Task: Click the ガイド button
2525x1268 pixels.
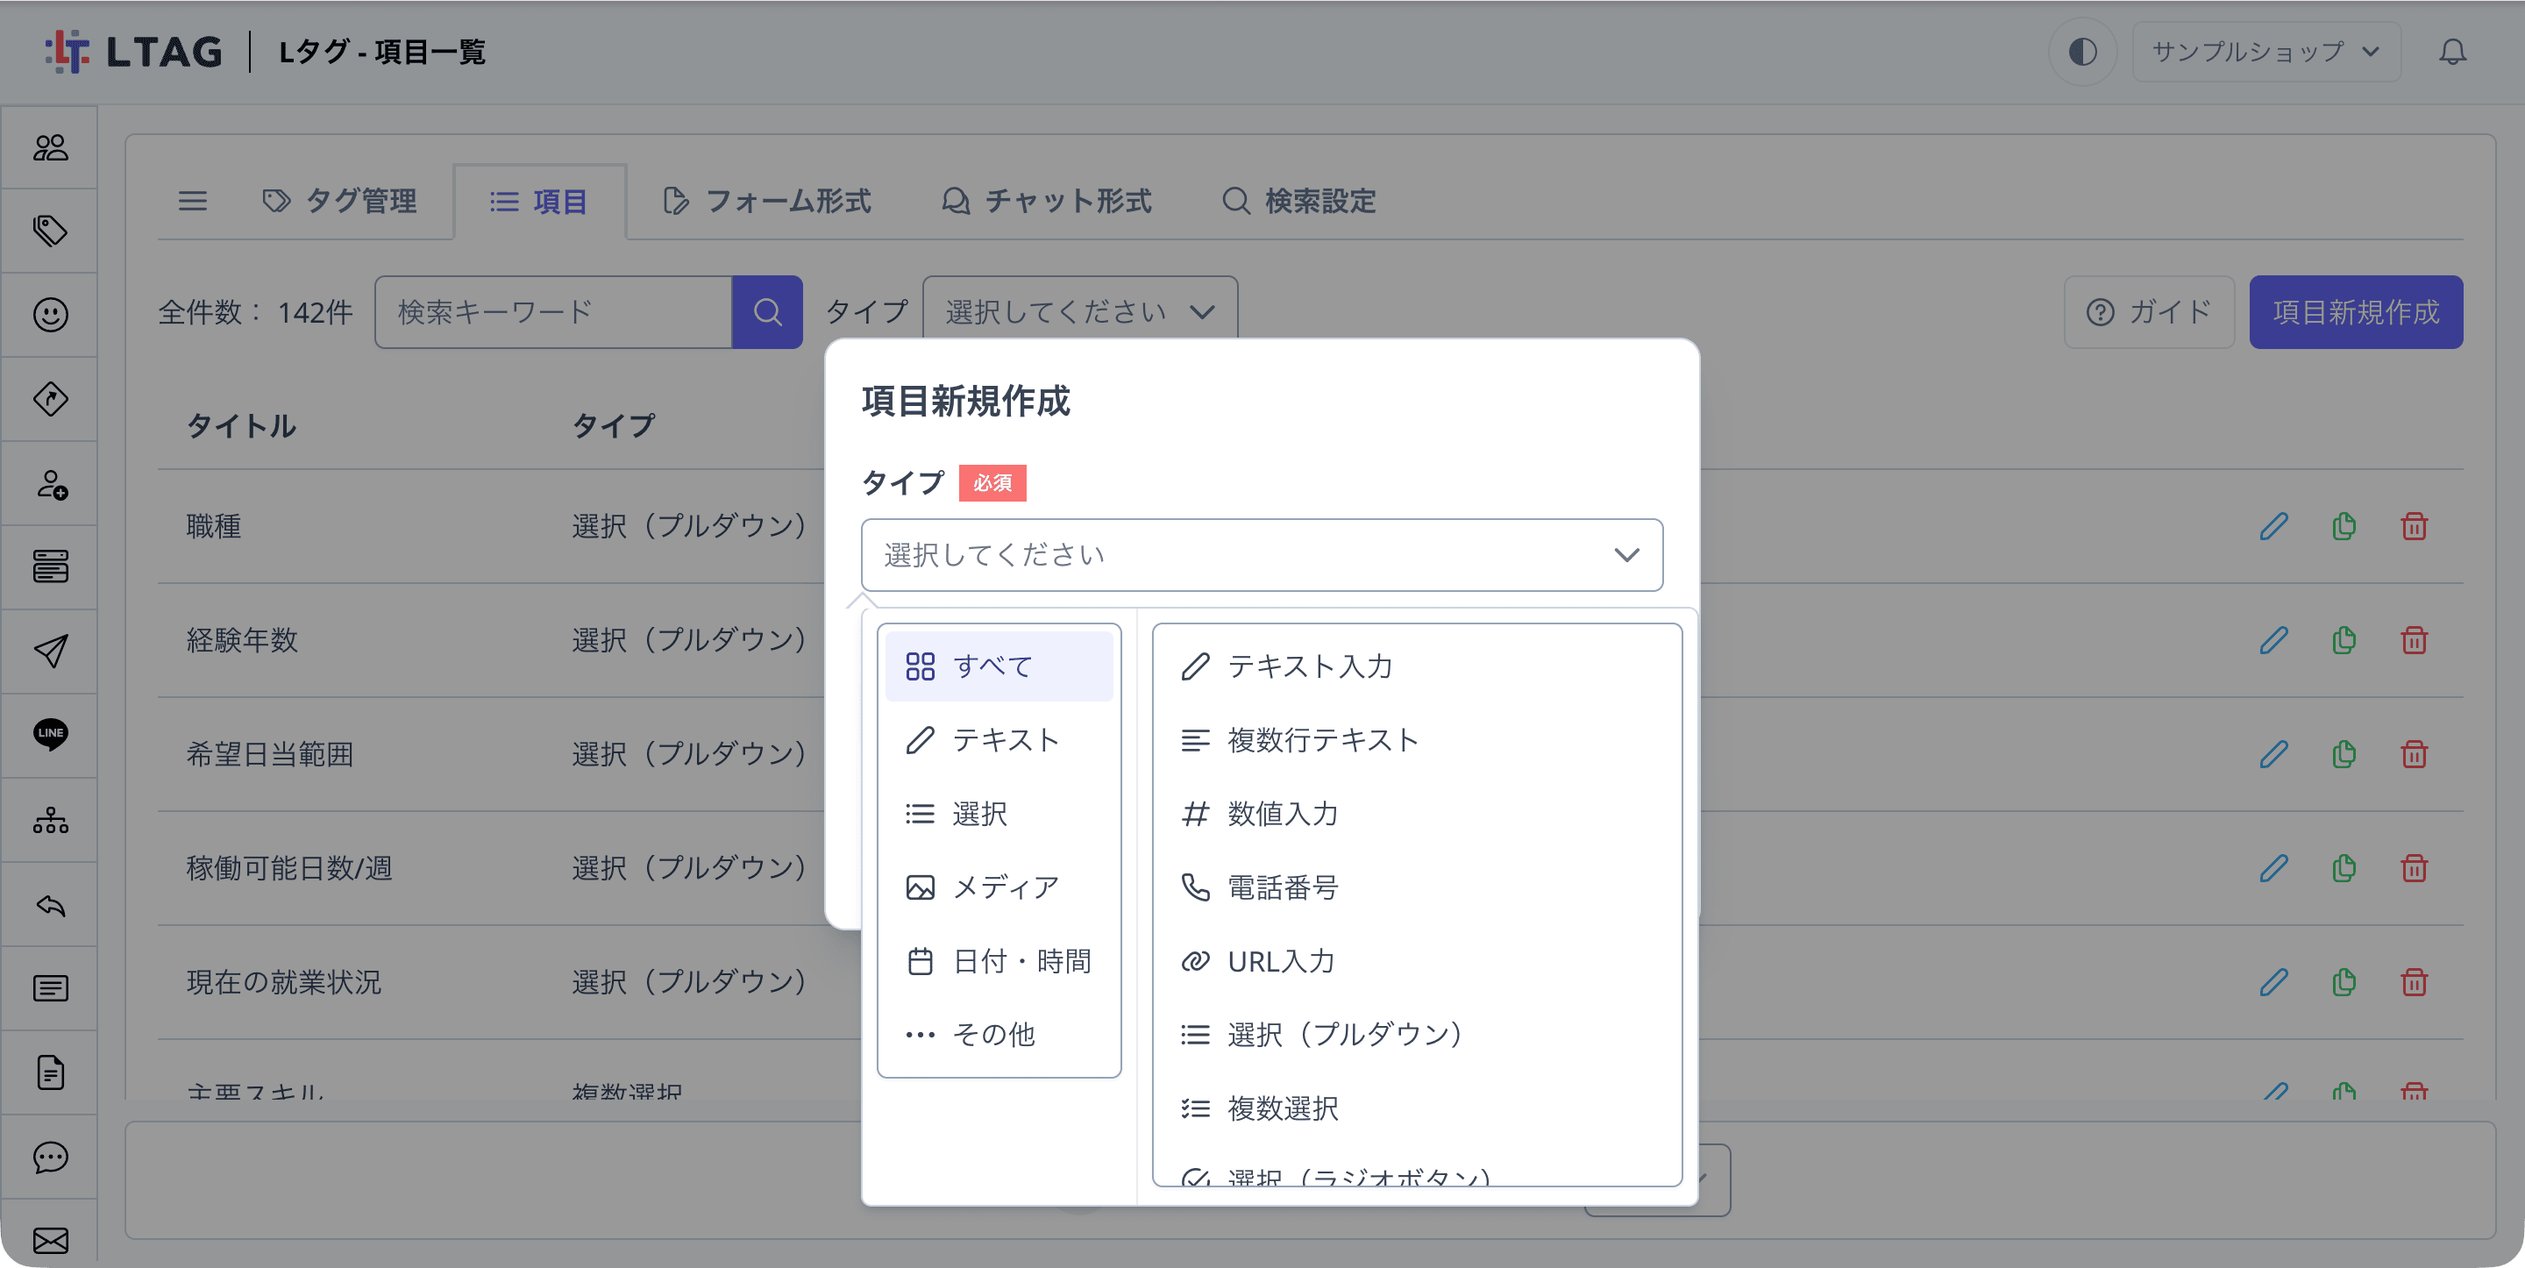Action: [x=2149, y=312]
